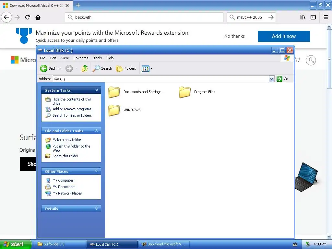332x249 pixels.
Task: Click Search for files or folders
Action: click(72, 115)
